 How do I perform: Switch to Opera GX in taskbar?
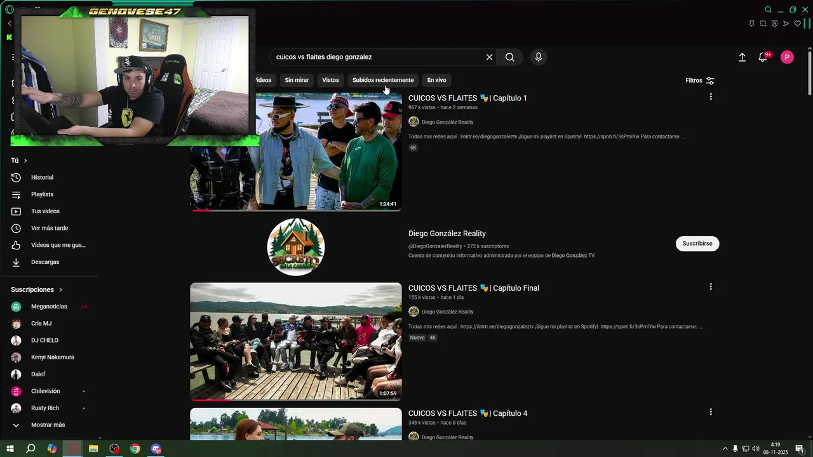[x=72, y=449]
